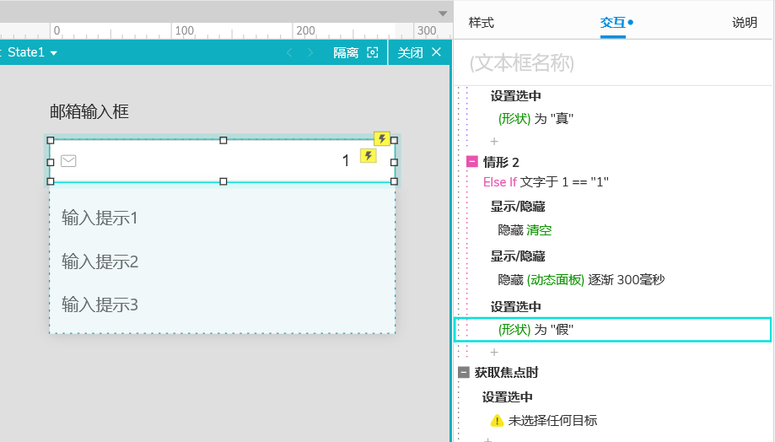Viewport: 775px width, 442px height.
Task: Select the 输入提示1 text
Action: tap(100, 218)
